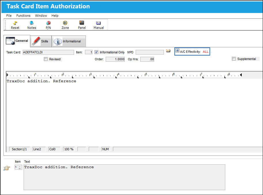This screenshot has width=263, height=195.
Task: Open the Notes toolbar icon
Action: click(x=32, y=25)
